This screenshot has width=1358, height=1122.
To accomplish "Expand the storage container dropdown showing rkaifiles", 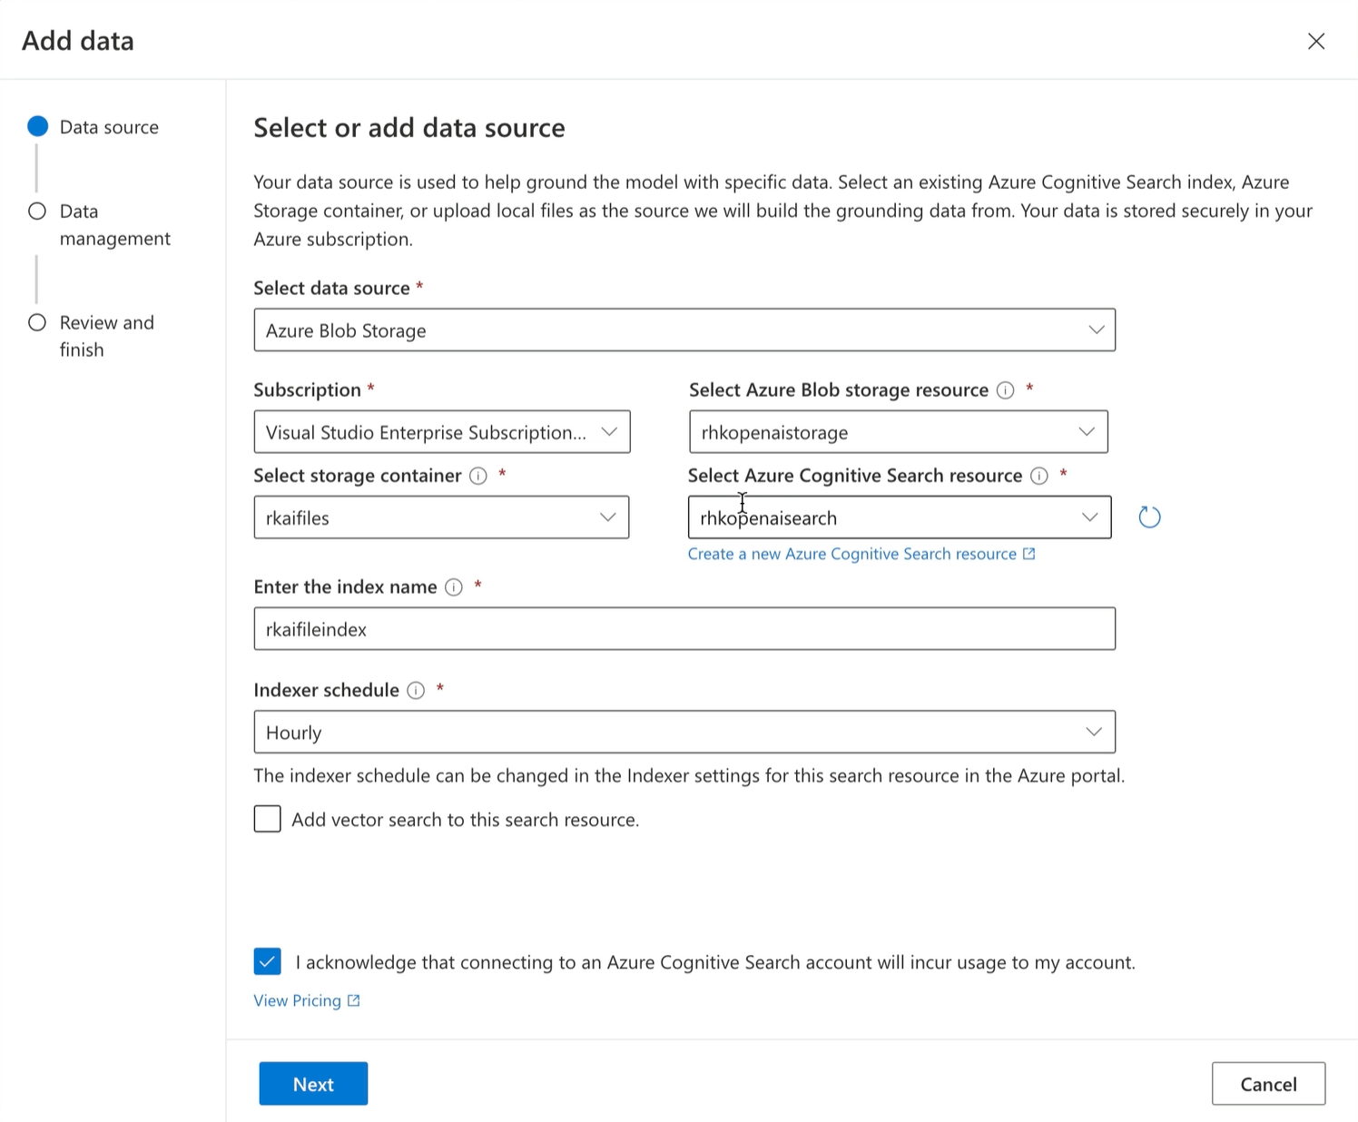I will point(441,517).
